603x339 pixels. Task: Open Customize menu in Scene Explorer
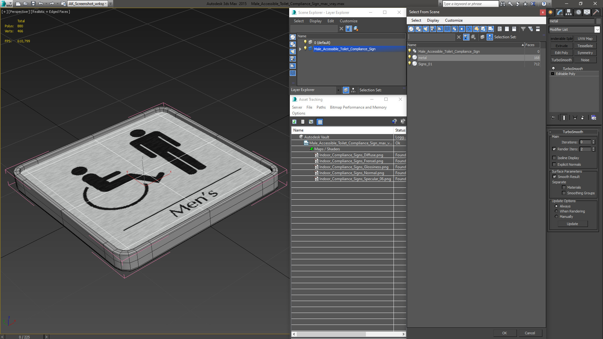coord(348,21)
